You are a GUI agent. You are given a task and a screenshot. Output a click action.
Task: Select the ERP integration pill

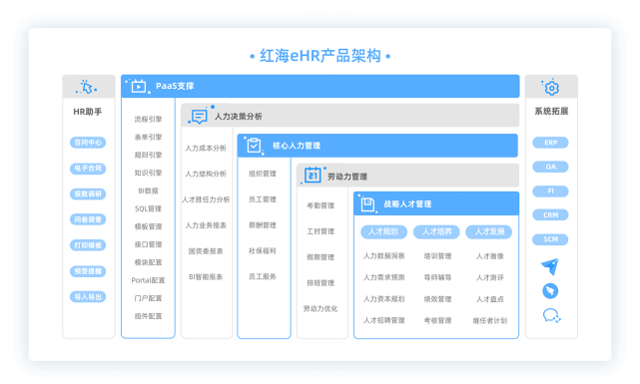pyautogui.click(x=550, y=143)
